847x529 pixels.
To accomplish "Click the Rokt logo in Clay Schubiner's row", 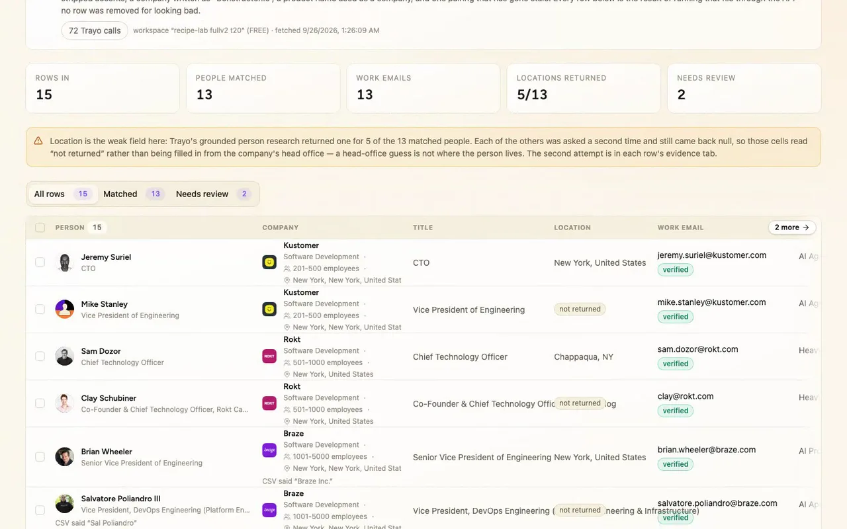I will pyautogui.click(x=269, y=403).
